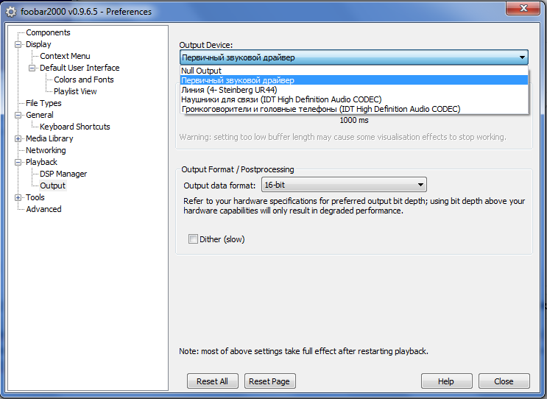This screenshot has width=547, height=399.
Task: Click the Output data format label
Action: point(220,186)
